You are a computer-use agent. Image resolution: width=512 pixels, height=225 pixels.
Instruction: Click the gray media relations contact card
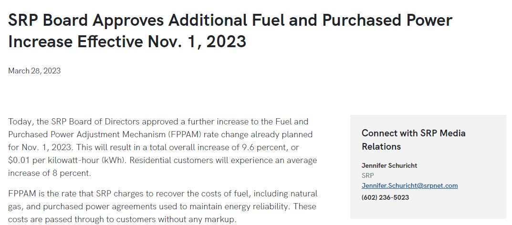[428, 167]
